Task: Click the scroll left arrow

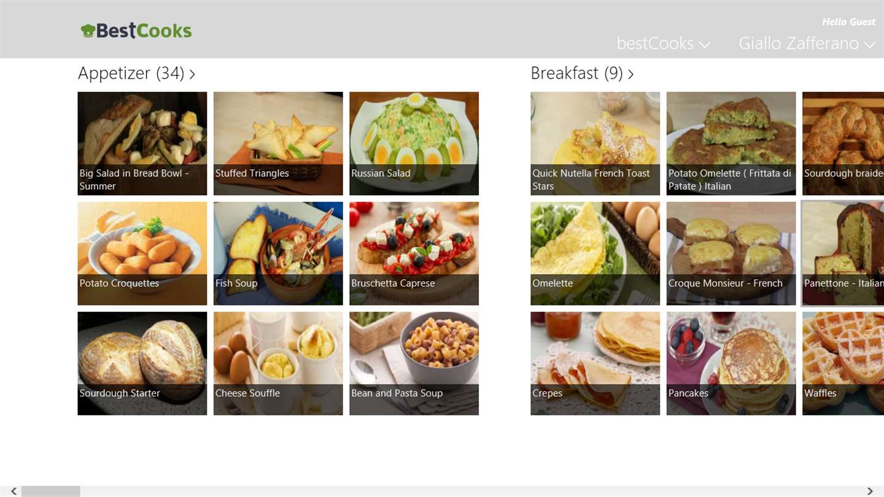Action: [x=14, y=491]
